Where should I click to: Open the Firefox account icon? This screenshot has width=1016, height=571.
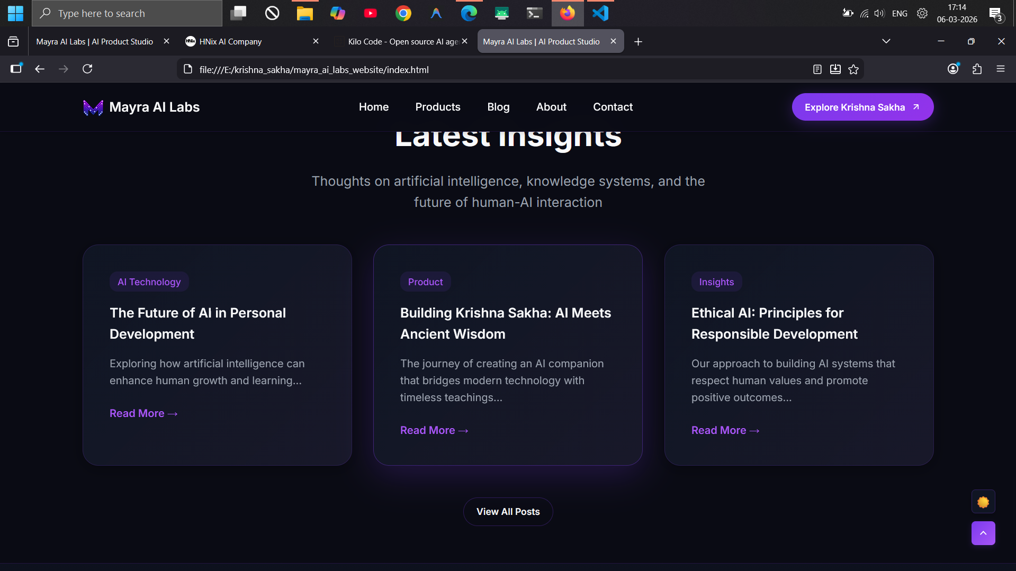pos(954,69)
